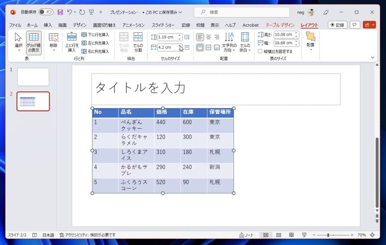Image resolution: width=386 pixels, height=245 pixels.
Task: Click table cell 保管場所 header
Action: tap(220, 112)
